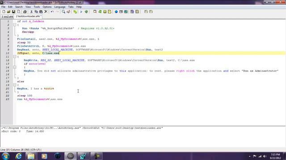Screen dimensions: 286x160
Task: Open the Search menu
Action: [x=19, y=7]
